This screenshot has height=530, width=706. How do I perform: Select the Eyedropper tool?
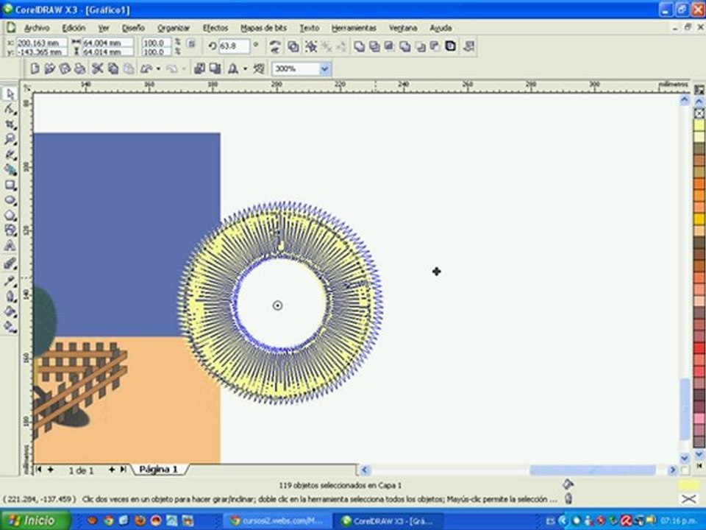(x=10, y=280)
